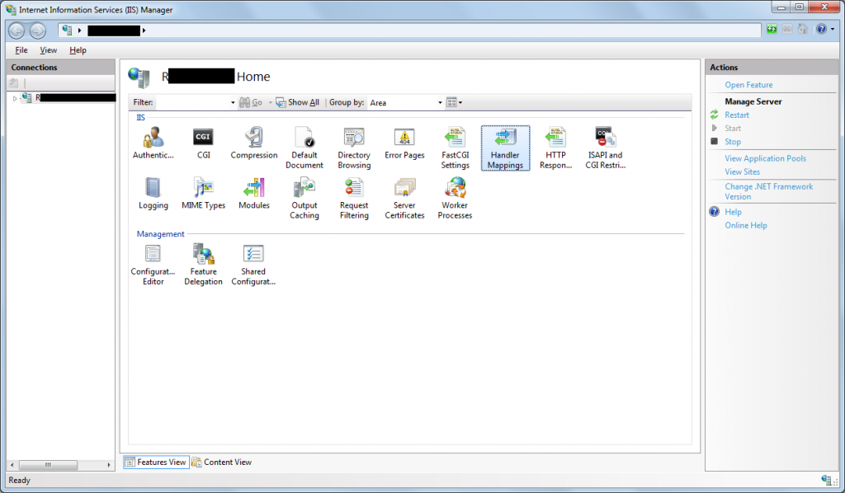Open HTTP Response Headers feature
845x493 pixels.
pos(555,148)
